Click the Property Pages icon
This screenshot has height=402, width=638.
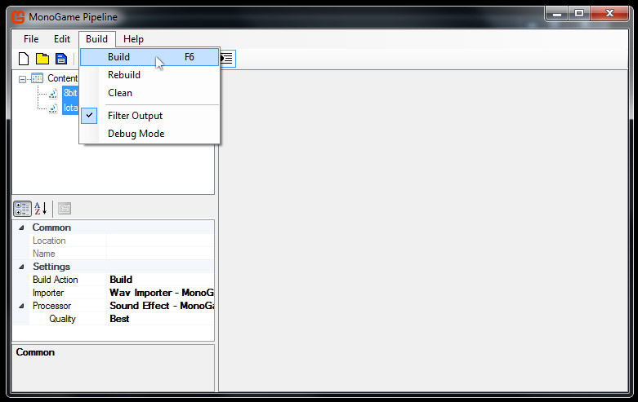64,208
